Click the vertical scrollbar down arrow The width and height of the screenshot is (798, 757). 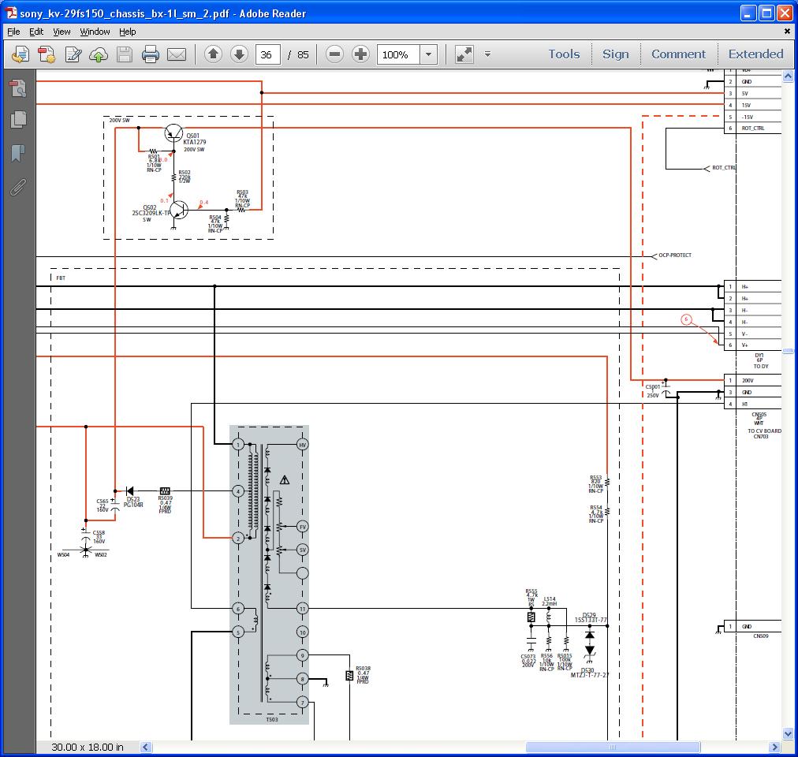[x=788, y=733]
